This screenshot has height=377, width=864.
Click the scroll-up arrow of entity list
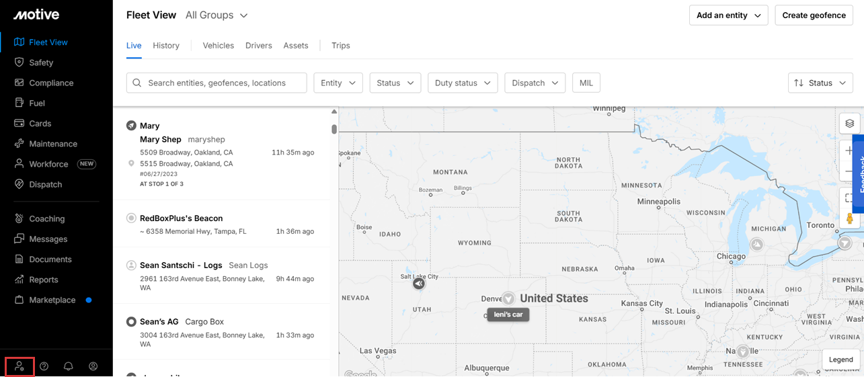[x=334, y=112]
